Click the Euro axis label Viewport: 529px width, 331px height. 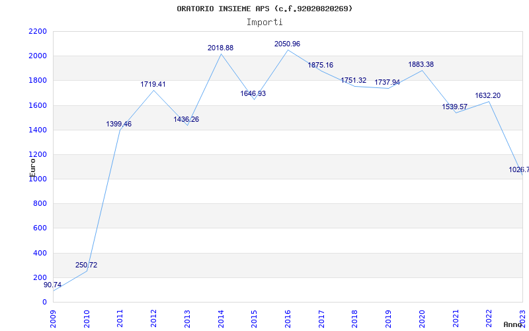point(32,167)
